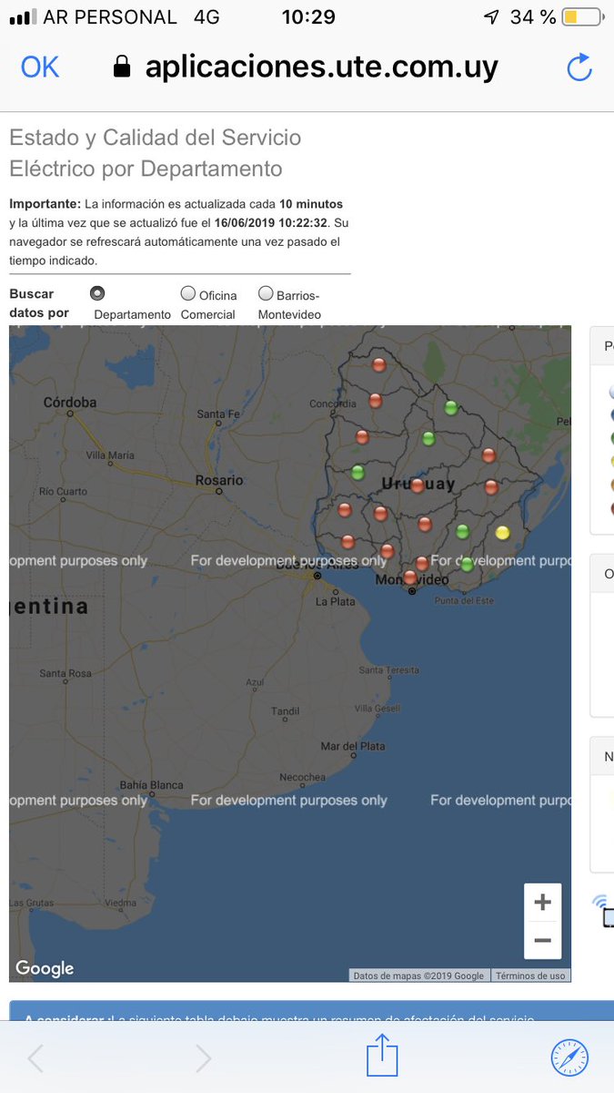This screenshot has height=1093, width=614.
Task: Click the Rosario city label on the map
Action: pyautogui.click(x=219, y=480)
